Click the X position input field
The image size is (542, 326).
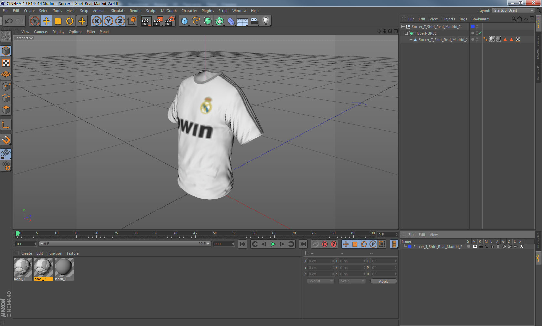(x=321, y=261)
